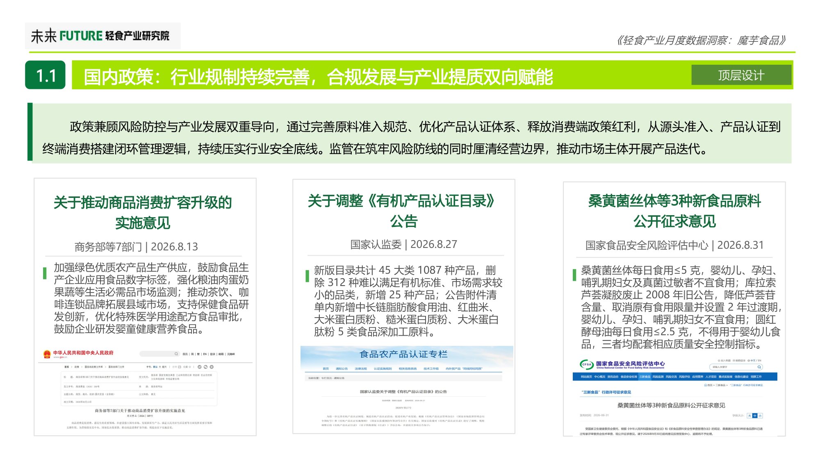
Task: Click the slide heading 国内政策：行业规制持续完善
Action: pos(196,77)
